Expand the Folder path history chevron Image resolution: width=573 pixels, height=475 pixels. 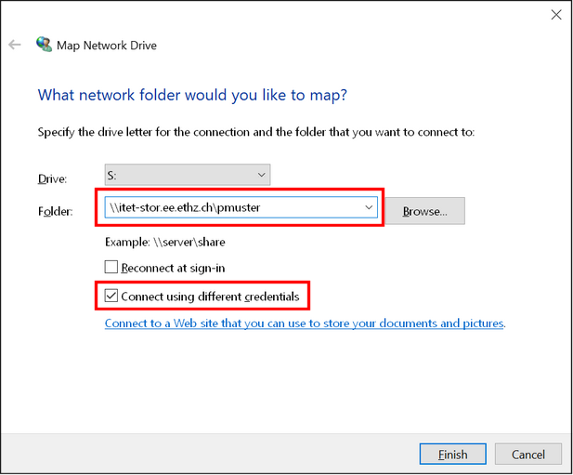tap(369, 207)
